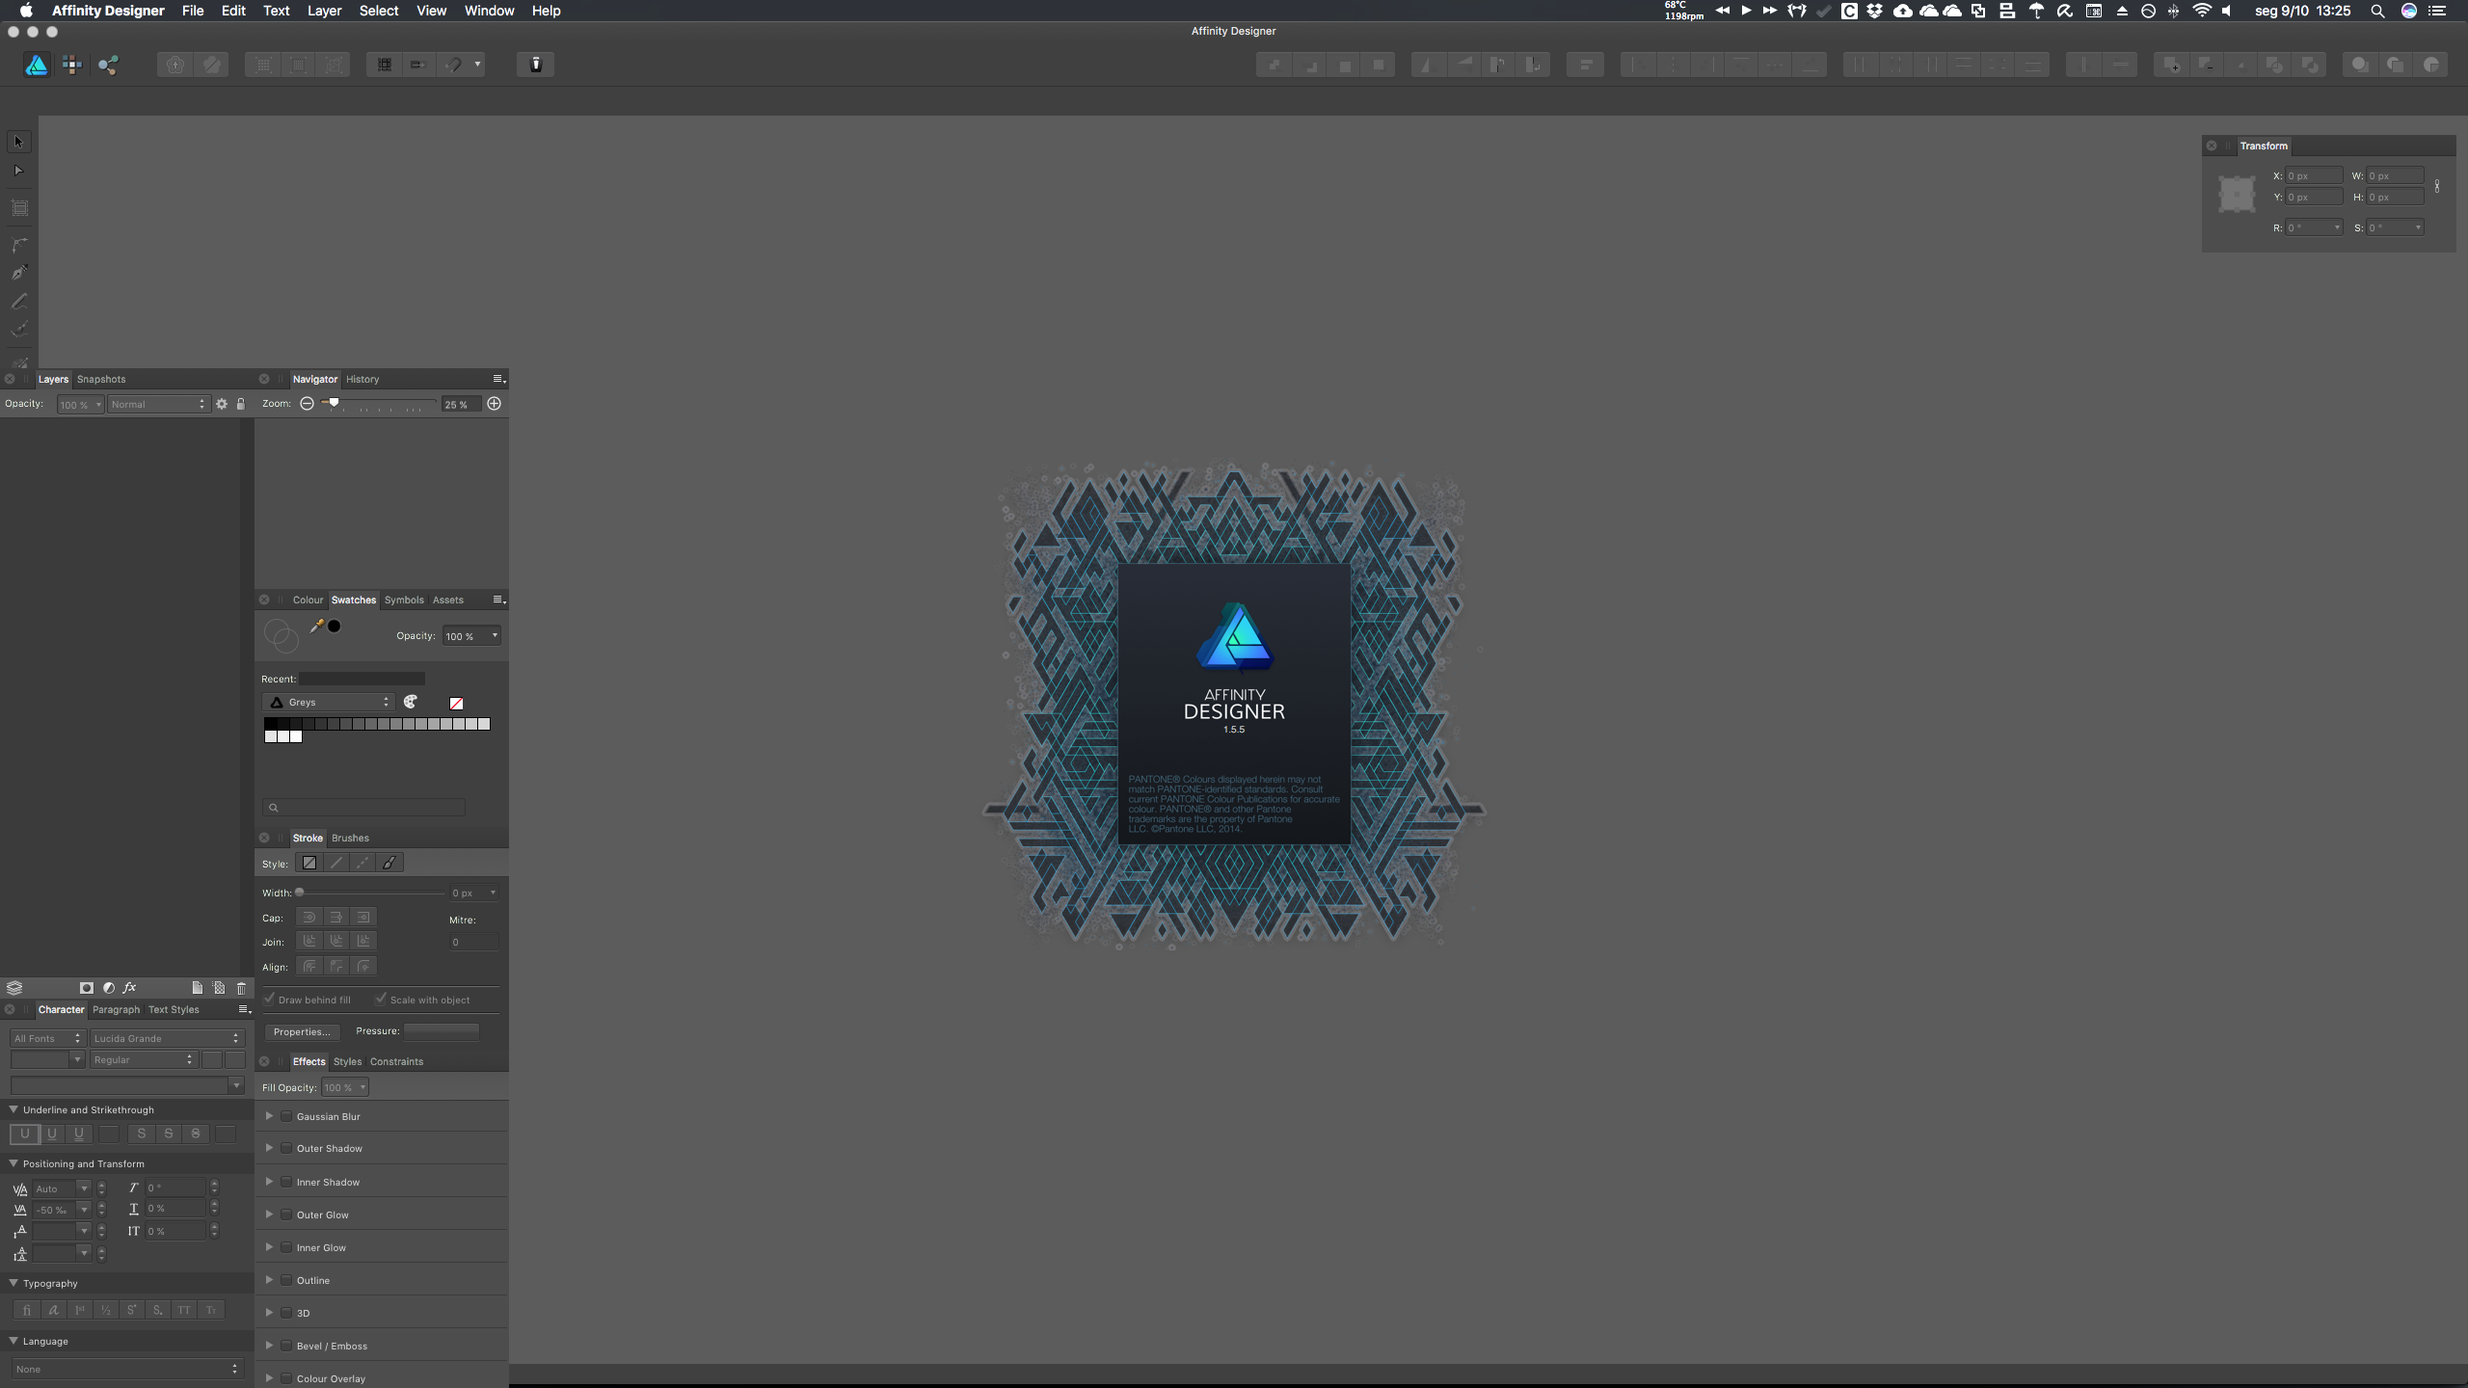Collapse the Typography section
The width and height of the screenshot is (2468, 1388).
pos(13,1283)
